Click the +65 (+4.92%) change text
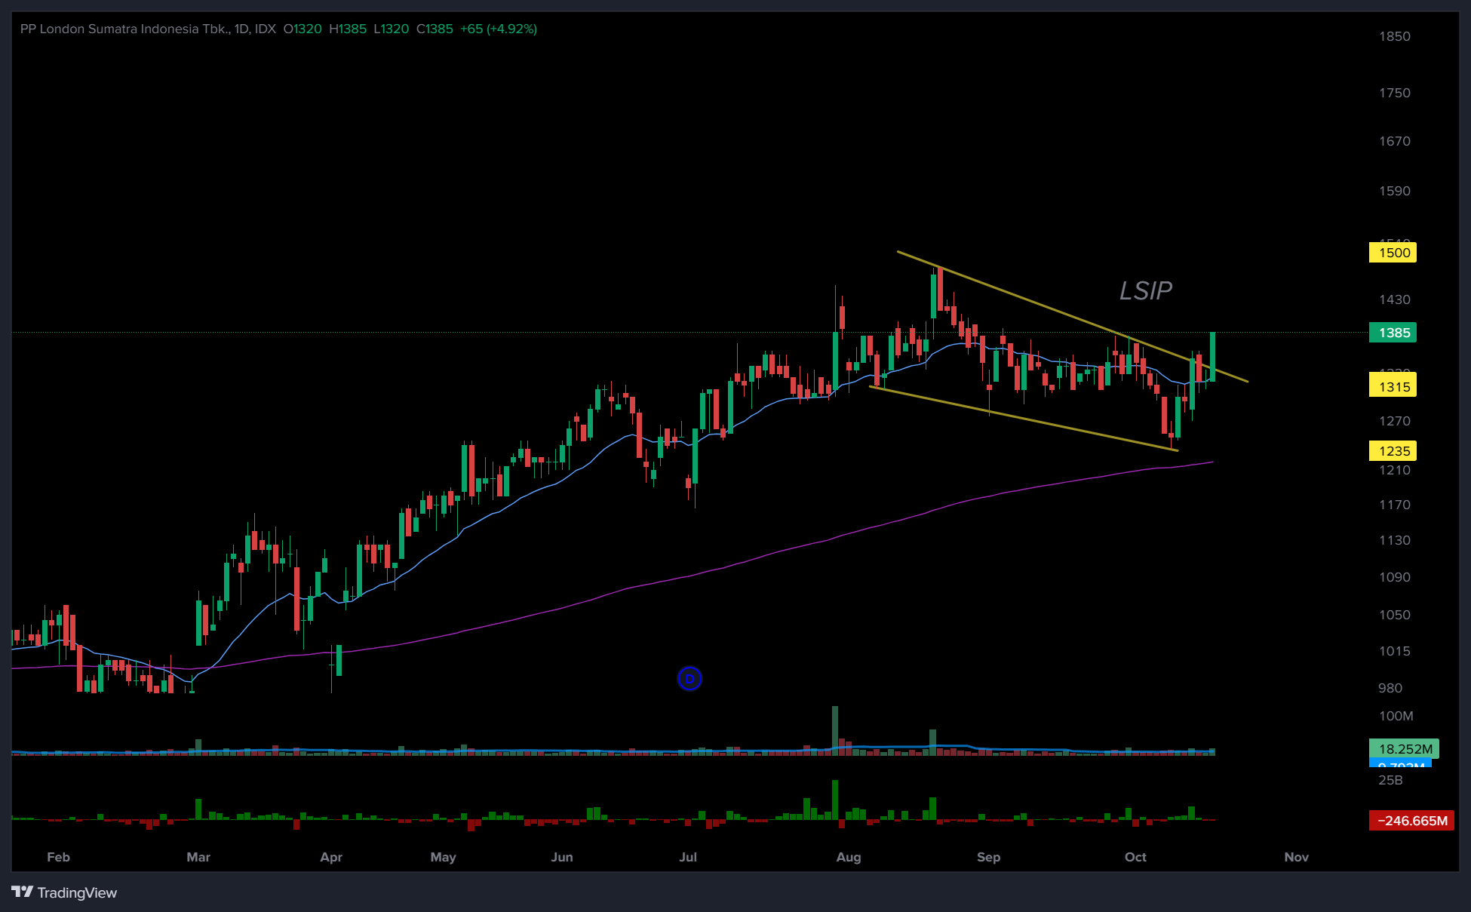The width and height of the screenshot is (1471, 912). (x=499, y=29)
